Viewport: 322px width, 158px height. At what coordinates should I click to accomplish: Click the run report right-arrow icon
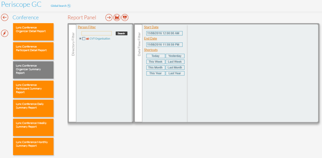click(x=109, y=17)
